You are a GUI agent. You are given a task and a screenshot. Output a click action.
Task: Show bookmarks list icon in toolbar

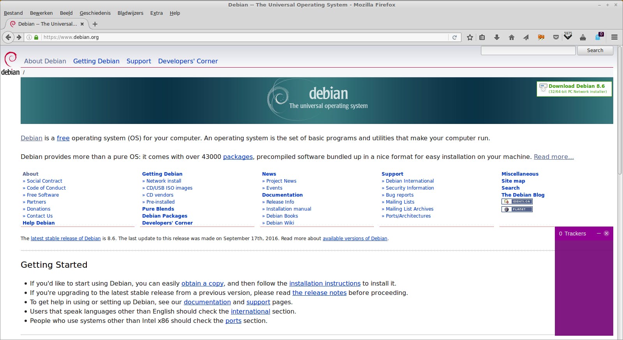point(482,37)
